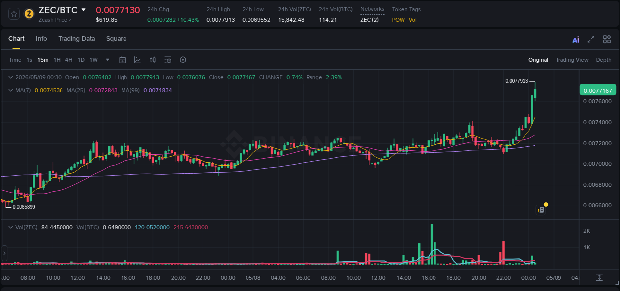Add ZEC/BTC to favorites with star icon

pos(14,14)
